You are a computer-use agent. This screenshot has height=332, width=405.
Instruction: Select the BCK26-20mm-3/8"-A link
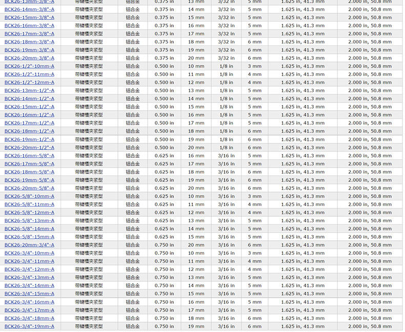click(29, 58)
